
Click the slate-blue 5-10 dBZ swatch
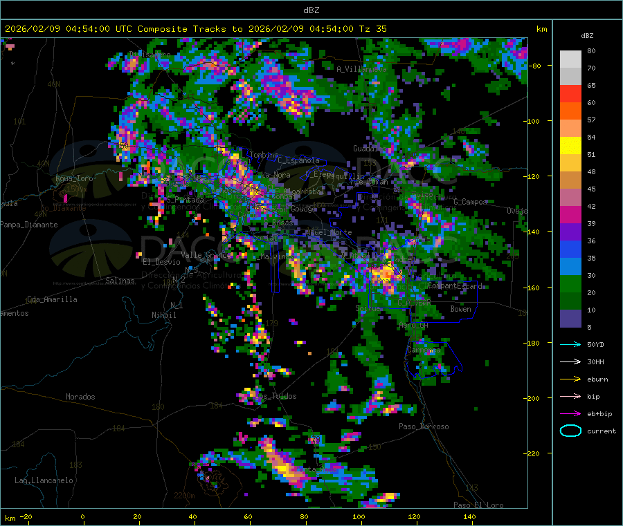(x=570, y=319)
